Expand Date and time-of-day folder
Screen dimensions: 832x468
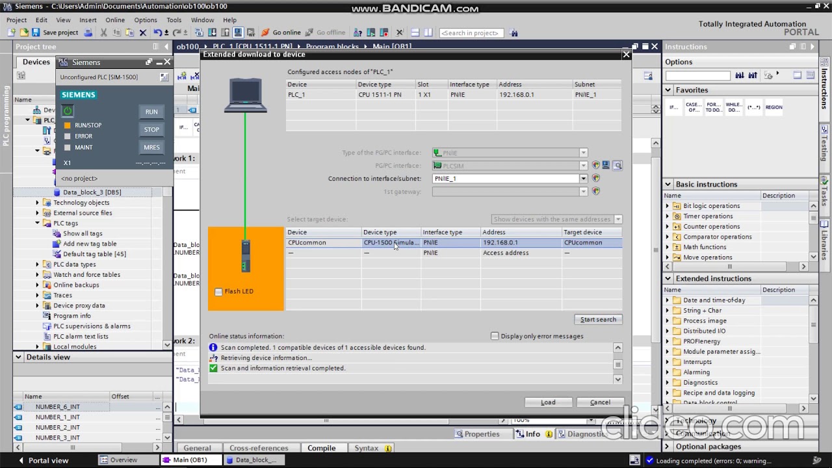tap(668, 300)
